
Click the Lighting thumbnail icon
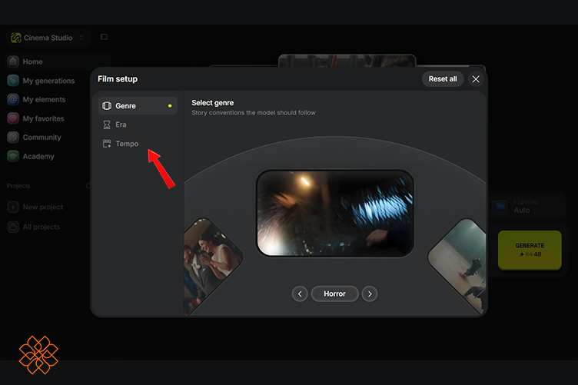(x=500, y=206)
